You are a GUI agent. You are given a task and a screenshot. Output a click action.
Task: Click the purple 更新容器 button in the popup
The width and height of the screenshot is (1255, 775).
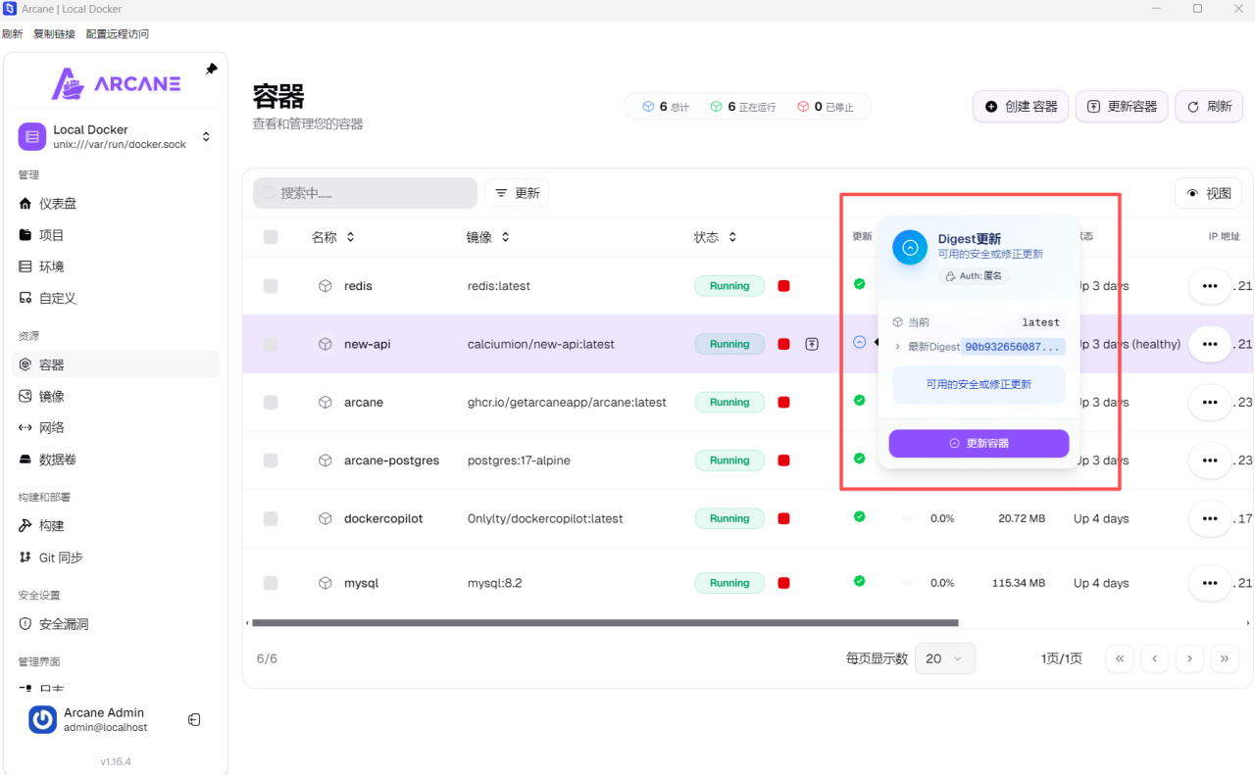(x=979, y=443)
